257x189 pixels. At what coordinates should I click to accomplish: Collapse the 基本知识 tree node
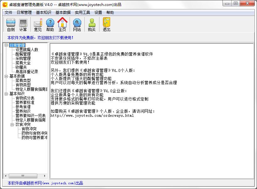click(x=6, y=94)
